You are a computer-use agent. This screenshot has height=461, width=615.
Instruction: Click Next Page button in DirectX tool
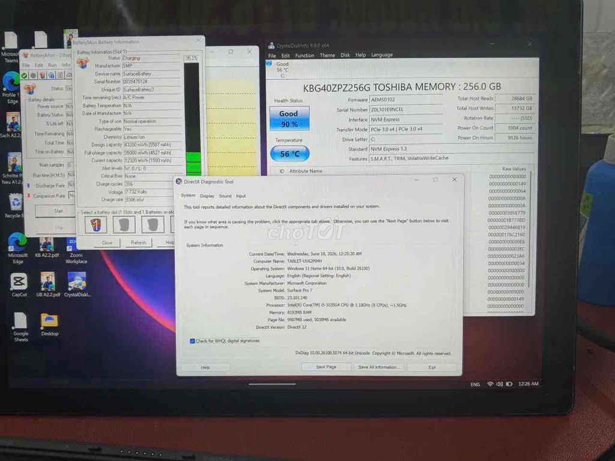(x=326, y=367)
